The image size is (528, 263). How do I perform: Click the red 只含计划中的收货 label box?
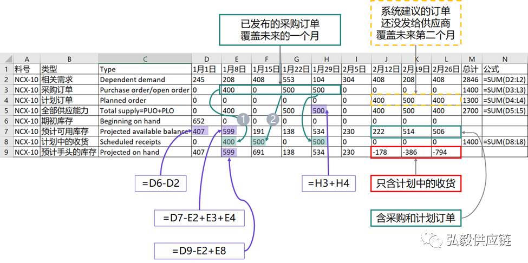pos(415,184)
